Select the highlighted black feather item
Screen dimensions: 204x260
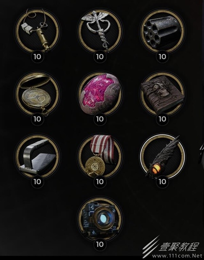[162, 156]
